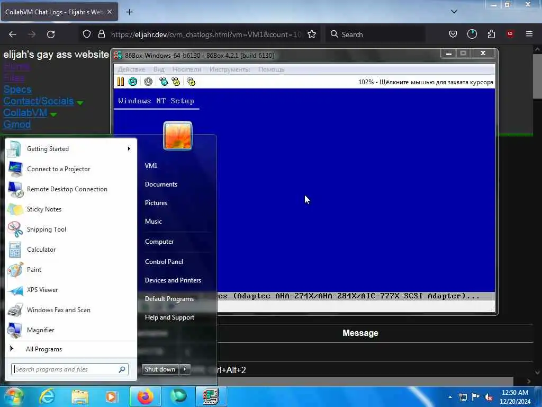The image size is (542, 407).
Task: Follow the Gmod website link
Action: coord(17,124)
